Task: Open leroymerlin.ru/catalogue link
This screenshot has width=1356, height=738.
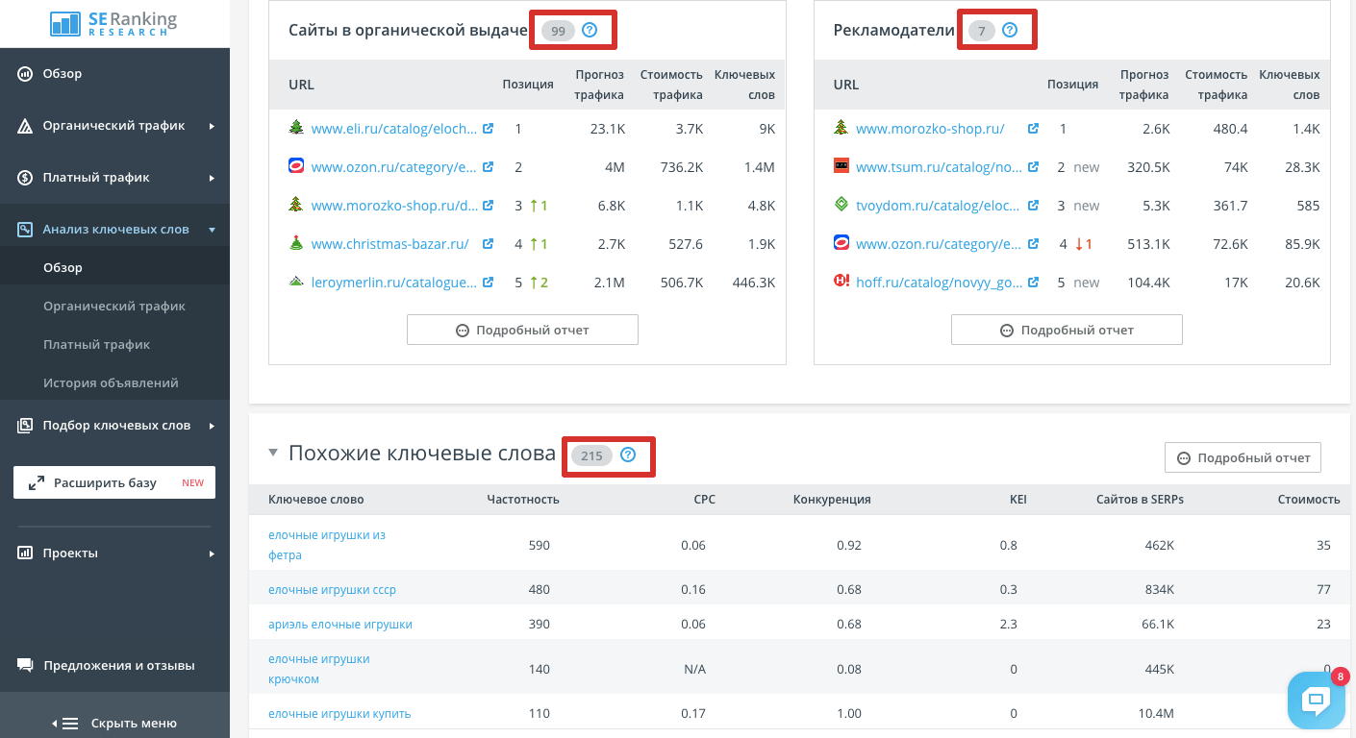Action: pos(394,283)
